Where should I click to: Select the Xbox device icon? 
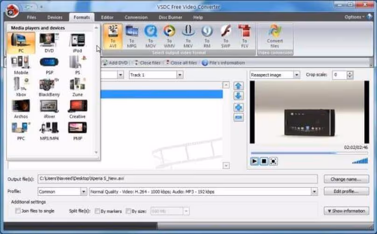point(21,87)
